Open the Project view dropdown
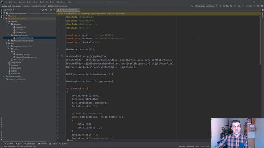Screen dimensions: 264x148 9,10
